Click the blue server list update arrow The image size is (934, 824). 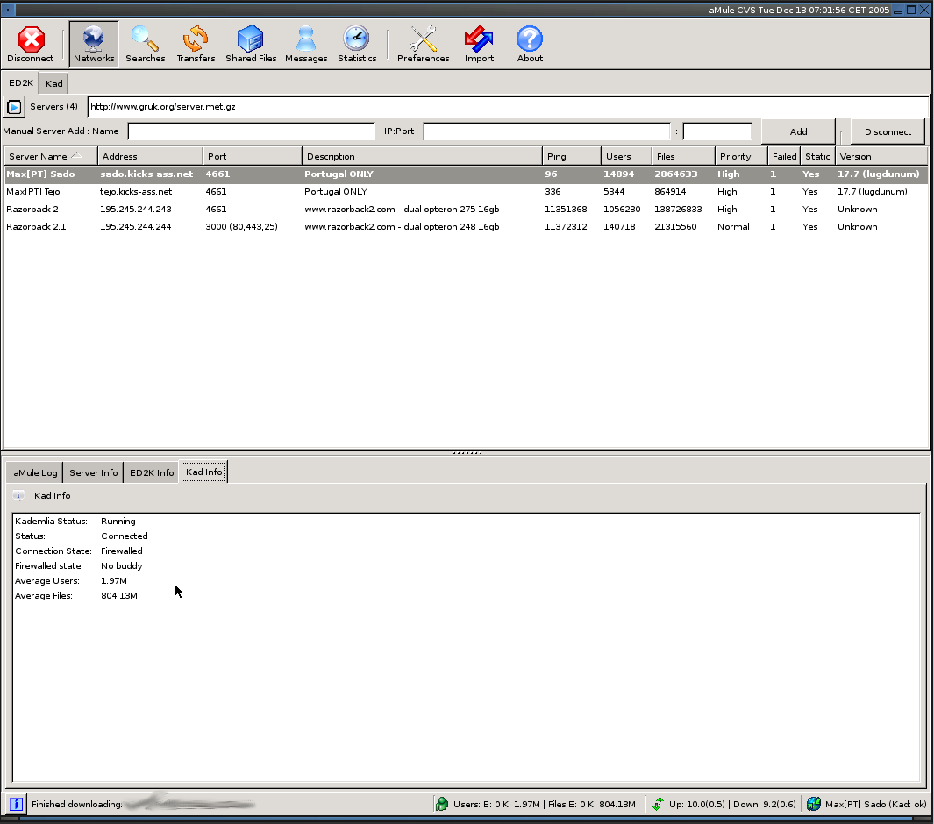click(14, 107)
